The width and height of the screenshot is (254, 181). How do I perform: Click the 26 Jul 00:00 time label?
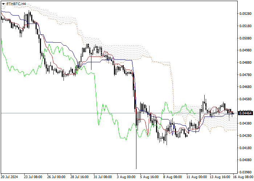(x=56, y=177)
